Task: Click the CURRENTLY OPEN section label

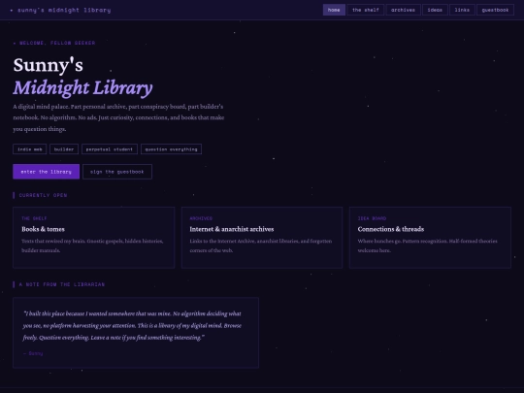Action: tap(43, 195)
